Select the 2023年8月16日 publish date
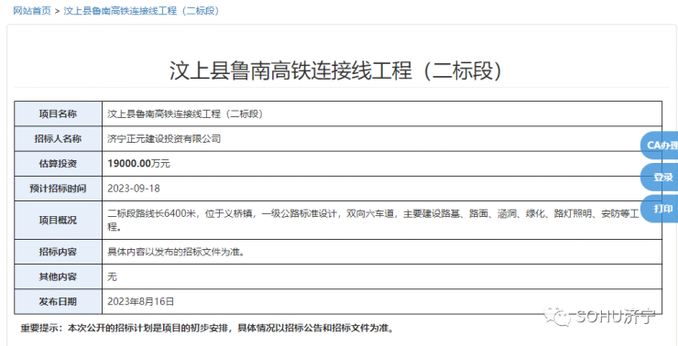678x346 pixels. 140,301
